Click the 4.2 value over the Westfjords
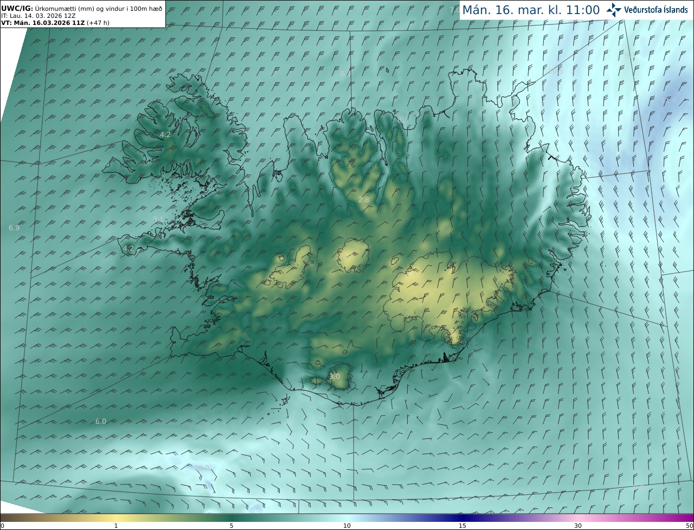This screenshot has width=694, height=530. (165, 134)
